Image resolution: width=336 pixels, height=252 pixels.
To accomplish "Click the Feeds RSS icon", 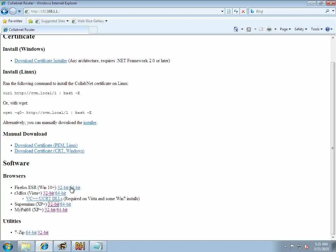I will point(249,29).
